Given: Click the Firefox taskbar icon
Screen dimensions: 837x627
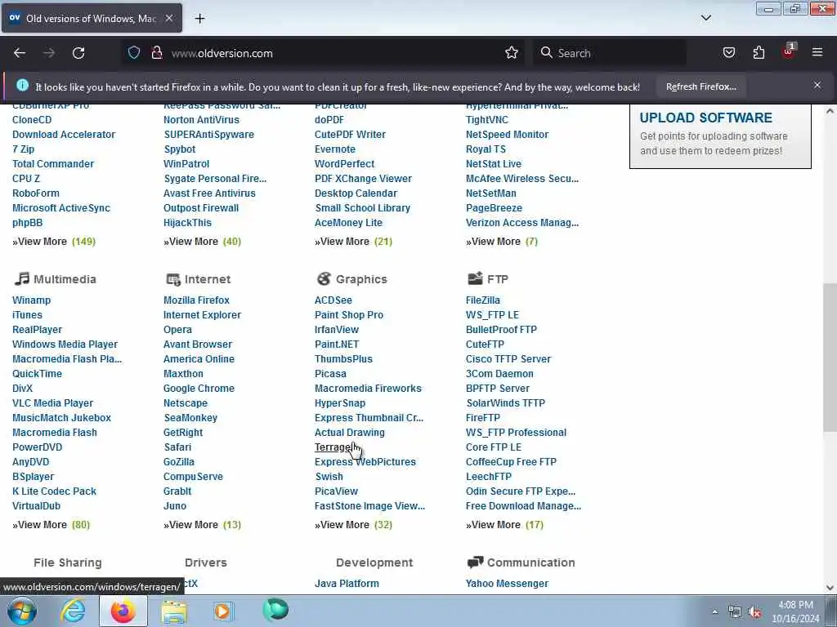Looking at the screenshot, I should [x=123, y=611].
